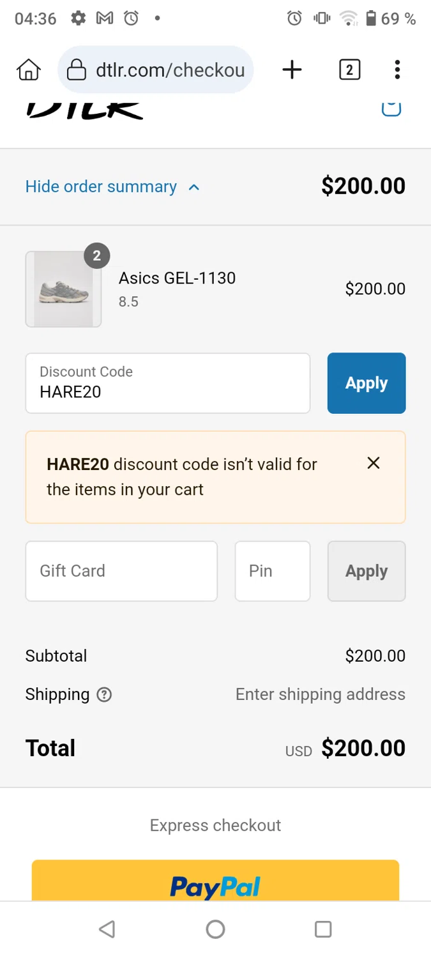Focus the Discount Code input field
Image resolution: width=431 pixels, height=958 pixels.
168,383
